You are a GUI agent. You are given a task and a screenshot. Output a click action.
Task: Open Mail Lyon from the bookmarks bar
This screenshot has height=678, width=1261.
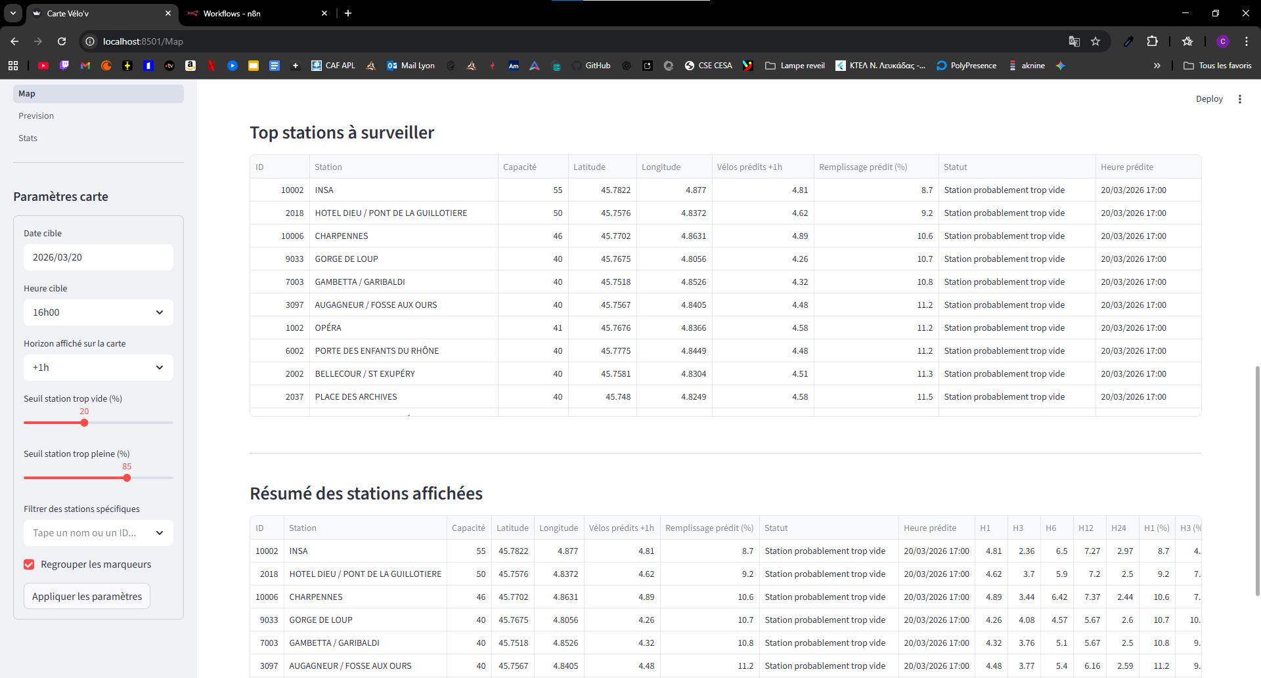(x=411, y=65)
